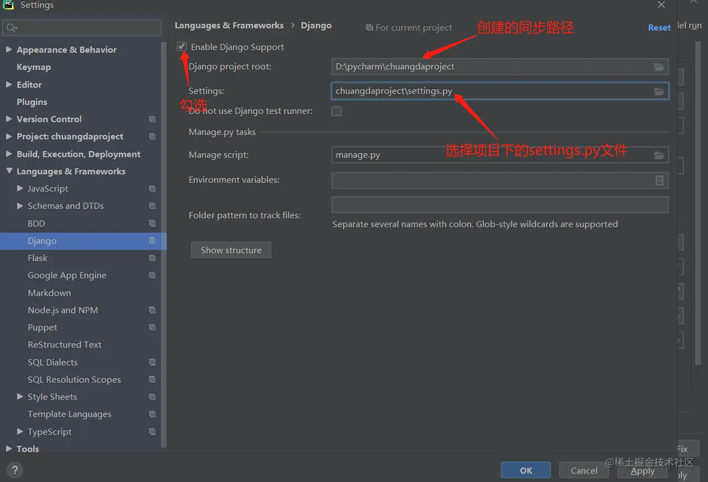This screenshot has height=482, width=708.
Task: Expand the Editor section
Action: pos(9,84)
